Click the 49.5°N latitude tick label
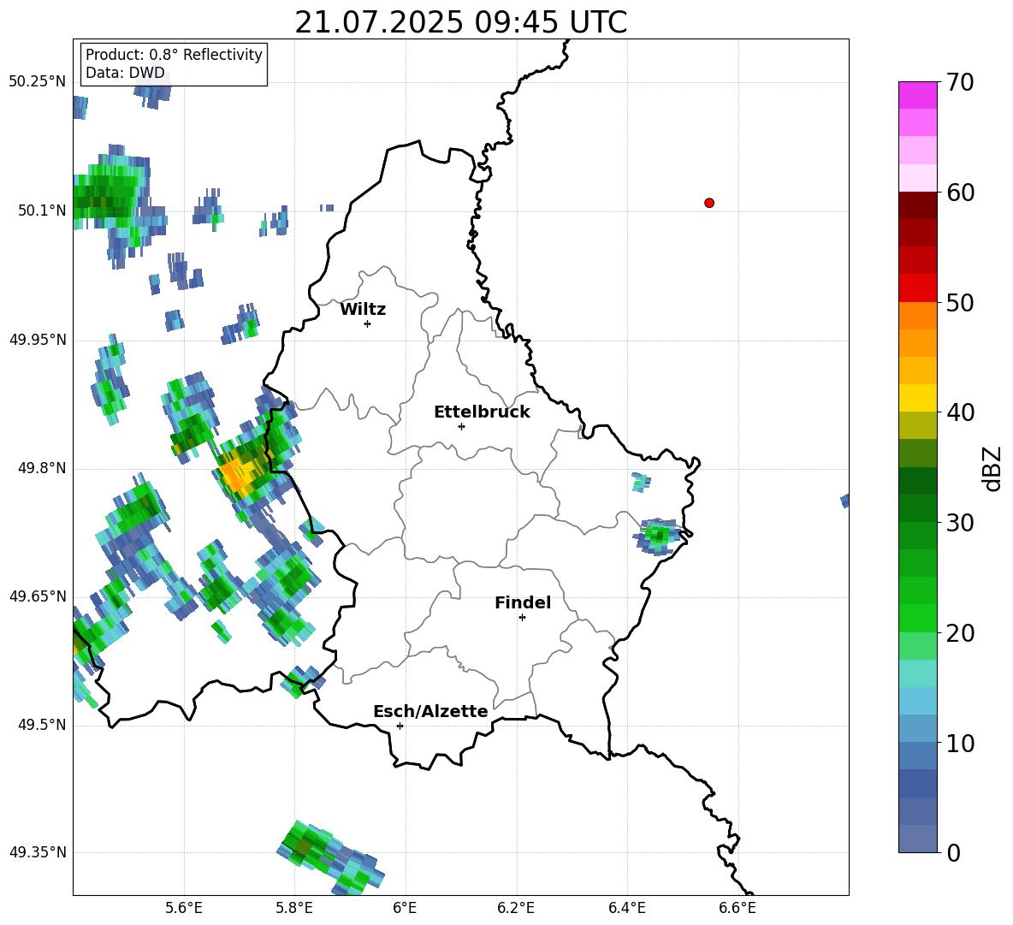Image resolution: width=1013 pixels, height=925 pixels. (x=41, y=725)
